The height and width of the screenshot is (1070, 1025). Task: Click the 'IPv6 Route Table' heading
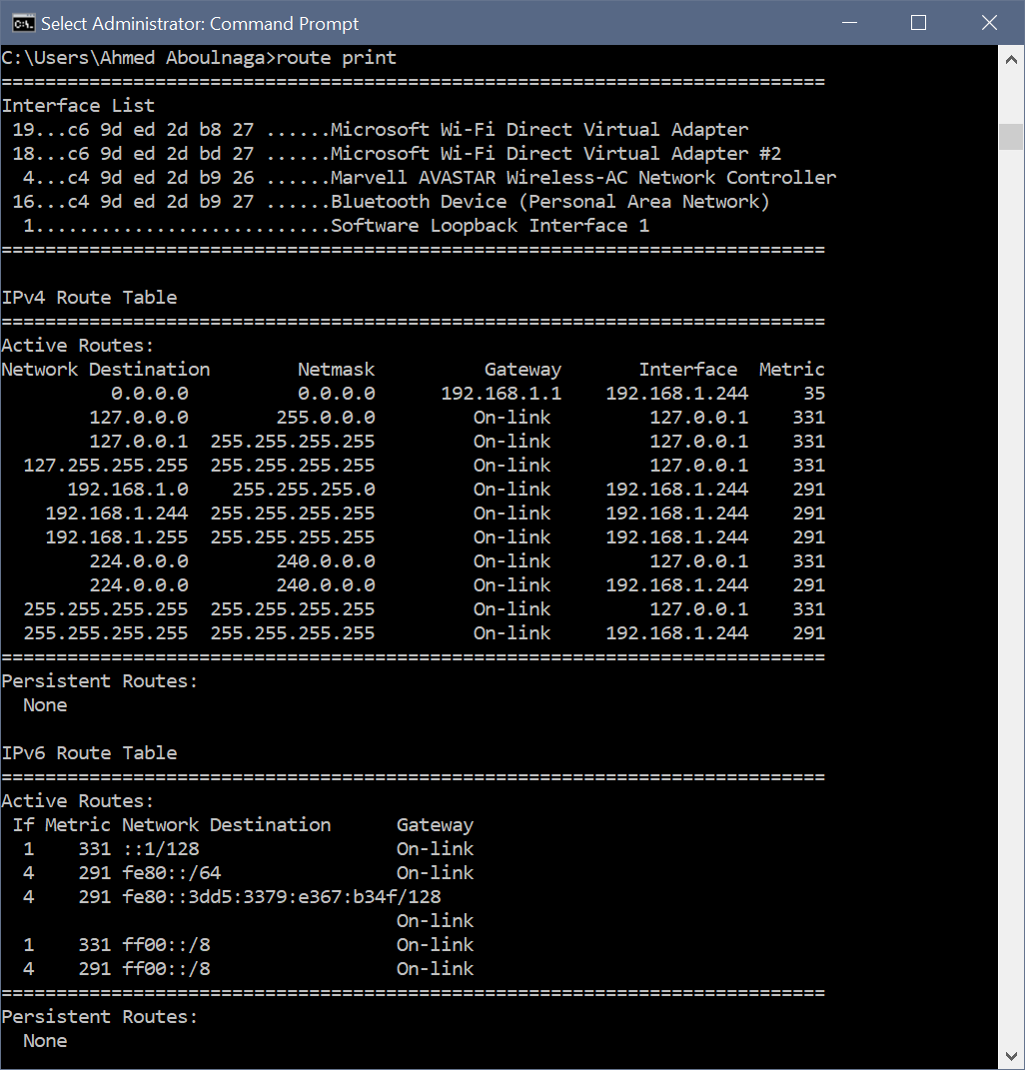(89, 753)
